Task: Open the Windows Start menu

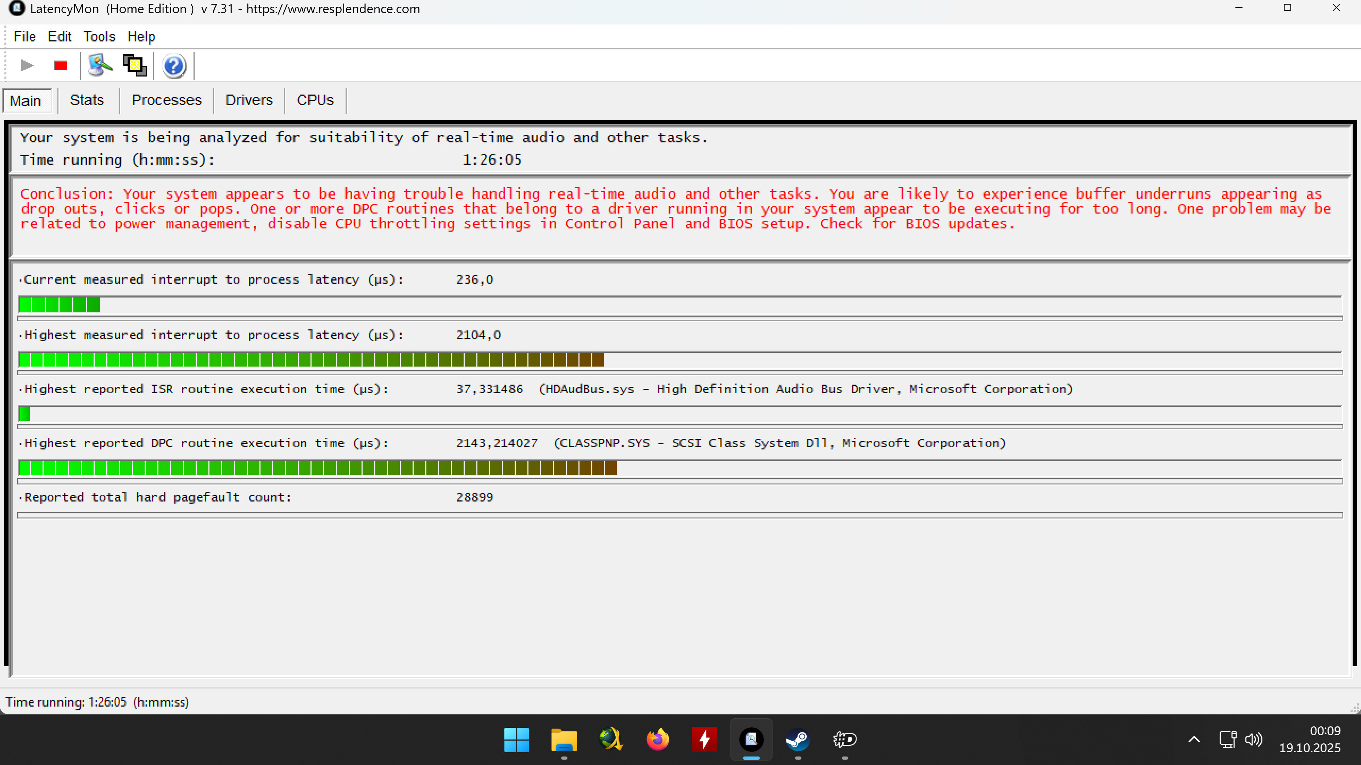Action: click(516, 739)
